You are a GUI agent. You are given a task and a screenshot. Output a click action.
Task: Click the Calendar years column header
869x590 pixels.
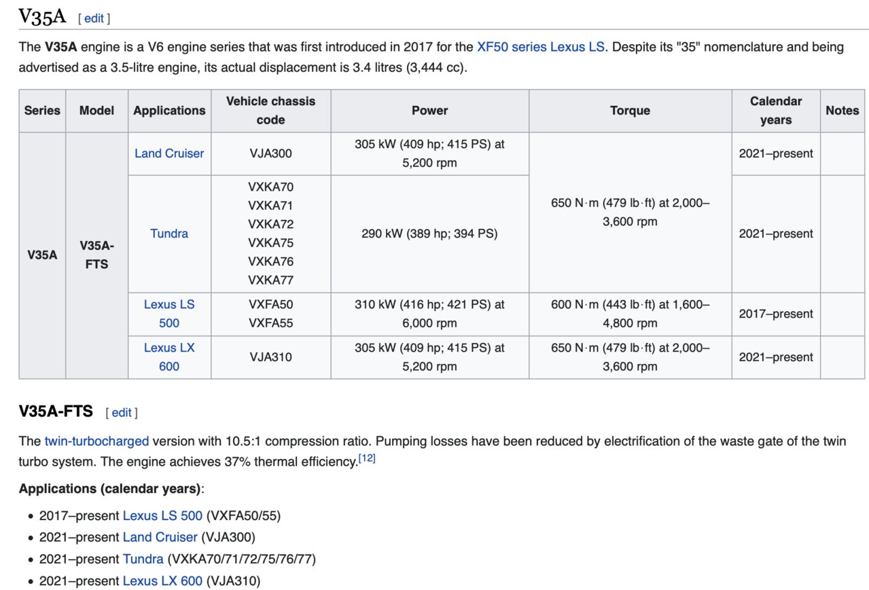775,111
